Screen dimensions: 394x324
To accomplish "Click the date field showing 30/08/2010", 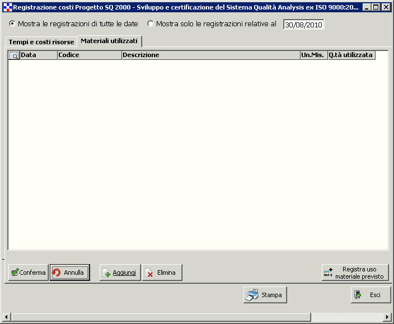I will pyautogui.click(x=303, y=25).
